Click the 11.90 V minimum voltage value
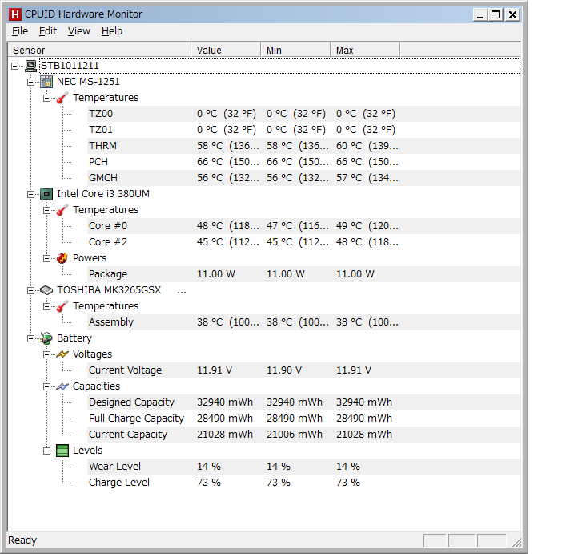This screenshot has height=554, width=578. coord(284,370)
